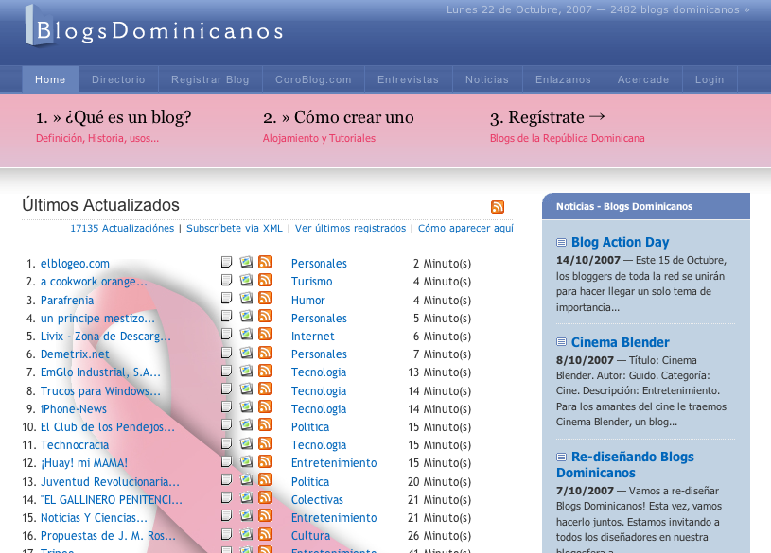Open 'Re-diseñando Blogs Dominicanos' news headline
The height and width of the screenshot is (553, 771).
625,464
